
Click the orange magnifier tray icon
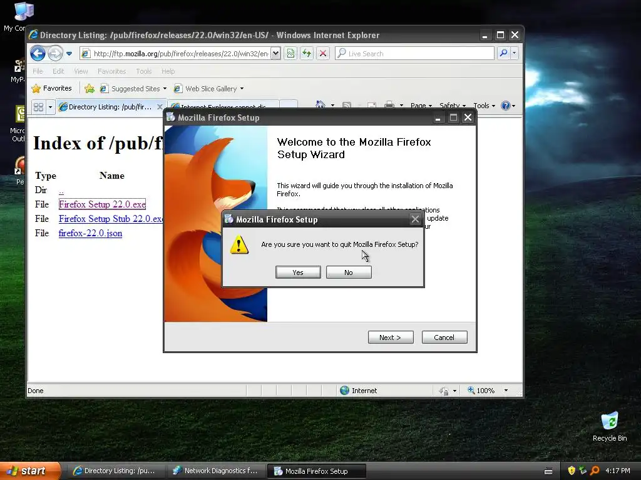(595, 471)
